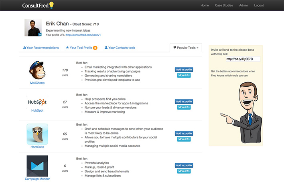The height and width of the screenshot is (182, 284).
Task: Click Erik Chan's profile photo
Action: [x=33, y=28]
